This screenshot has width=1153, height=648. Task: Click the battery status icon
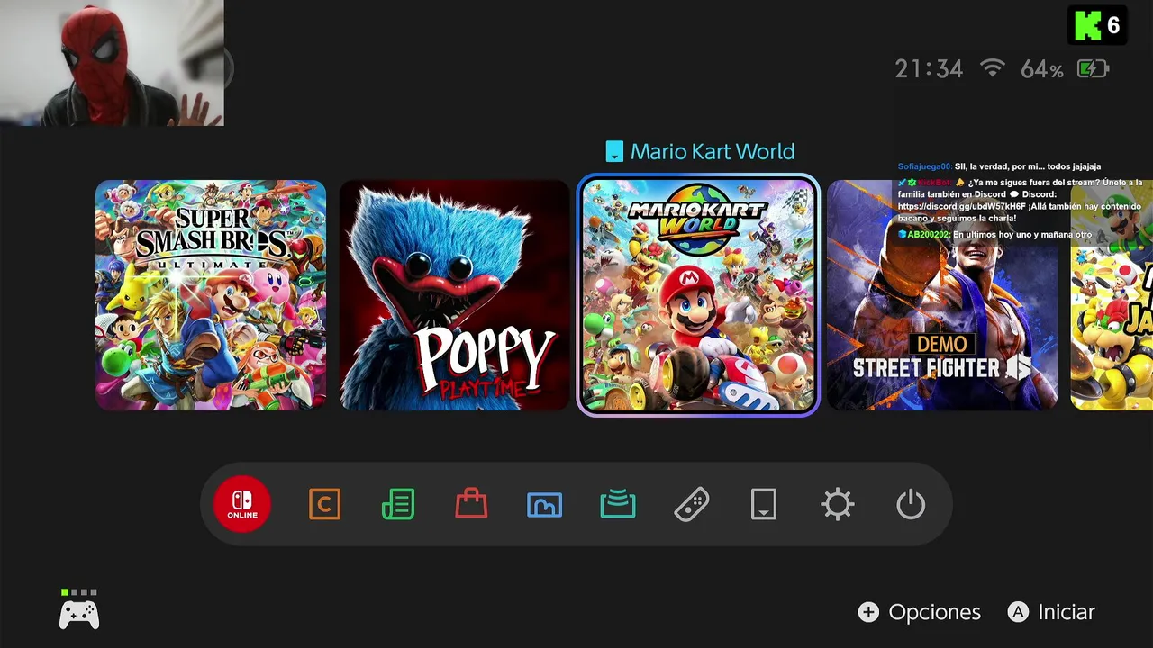[x=1093, y=68]
